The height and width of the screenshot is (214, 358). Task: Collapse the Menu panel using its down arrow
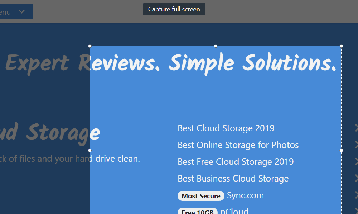(21, 11)
